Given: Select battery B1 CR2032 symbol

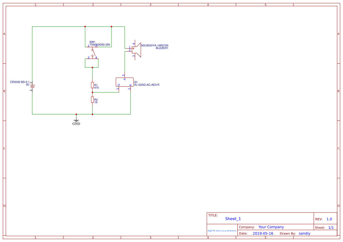Looking at the screenshot, I should 32,86.
